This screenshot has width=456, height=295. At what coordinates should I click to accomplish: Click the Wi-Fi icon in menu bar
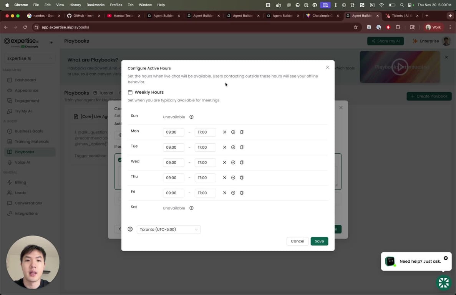pos(381,5)
